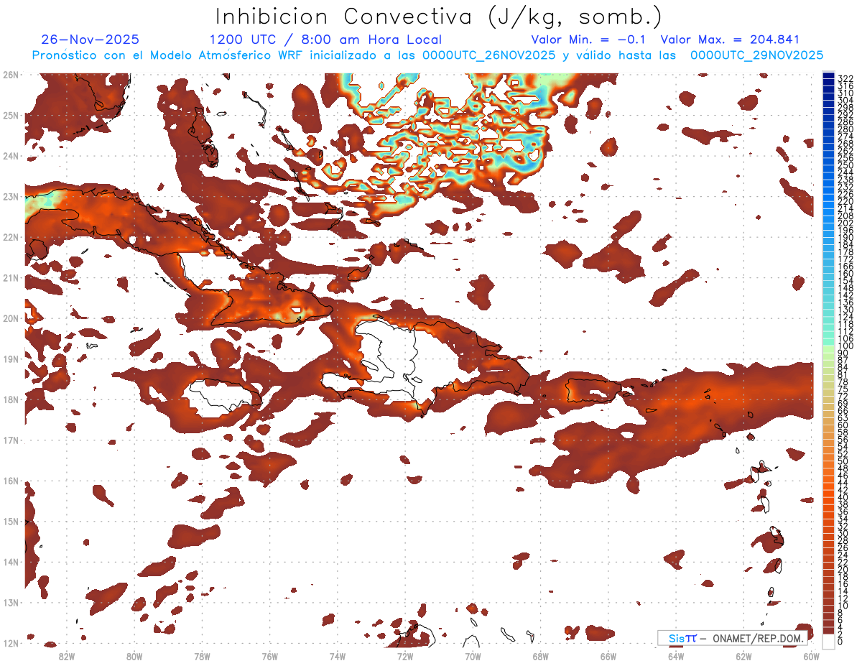The width and height of the screenshot is (862, 666).
Task: Click the '62W' longitude label
Action: point(743,656)
